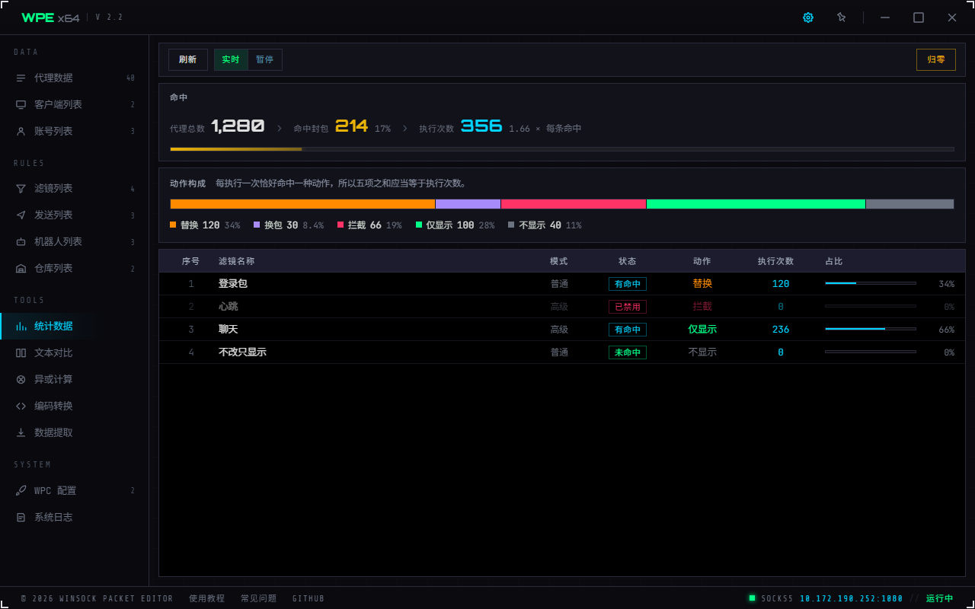Viewport: 975px width, 609px height.
Task: Switch to 实时 live mode
Action: (231, 59)
